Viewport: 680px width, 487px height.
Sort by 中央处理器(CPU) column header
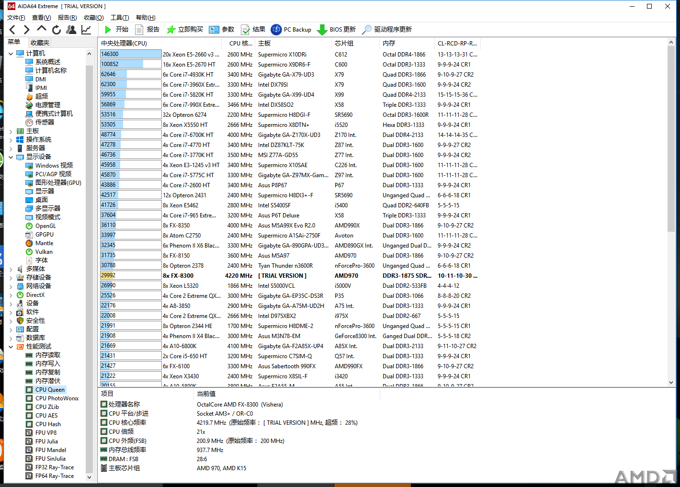[160, 43]
